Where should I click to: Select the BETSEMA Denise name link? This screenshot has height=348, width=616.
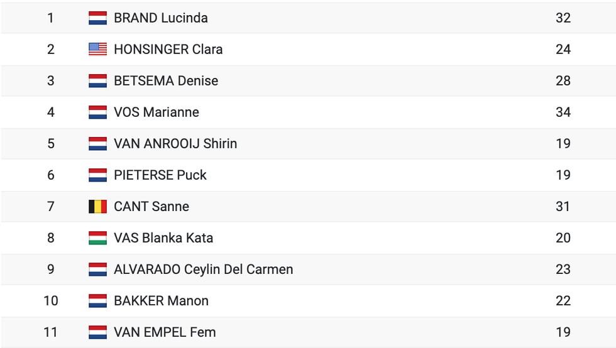click(x=166, y=81)
